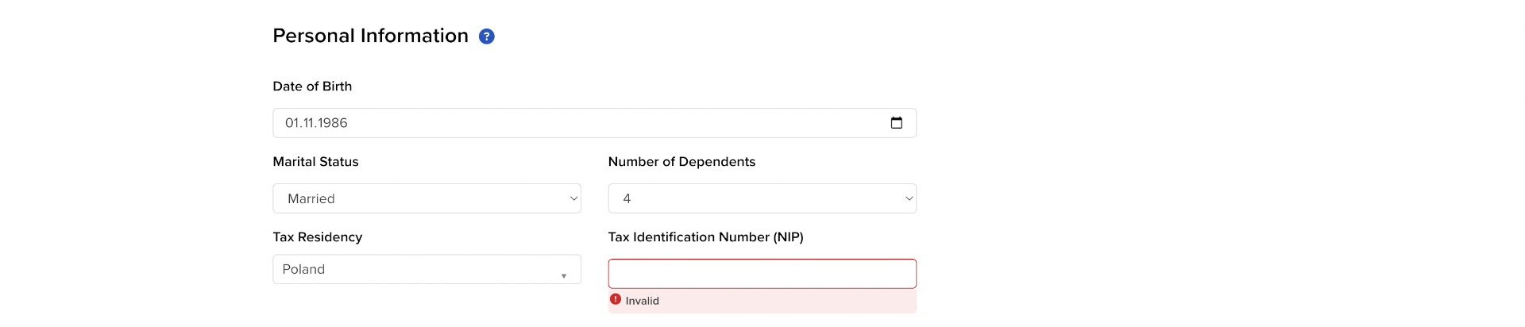Viewport: 1525px width, 327px height.
Task: Click the chevron arrow of Number of Dependents
Action: [x=909, y=198]
